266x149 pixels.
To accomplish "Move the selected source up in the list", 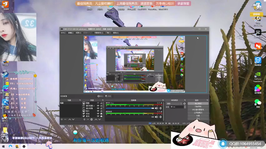I will pos(96,120).
